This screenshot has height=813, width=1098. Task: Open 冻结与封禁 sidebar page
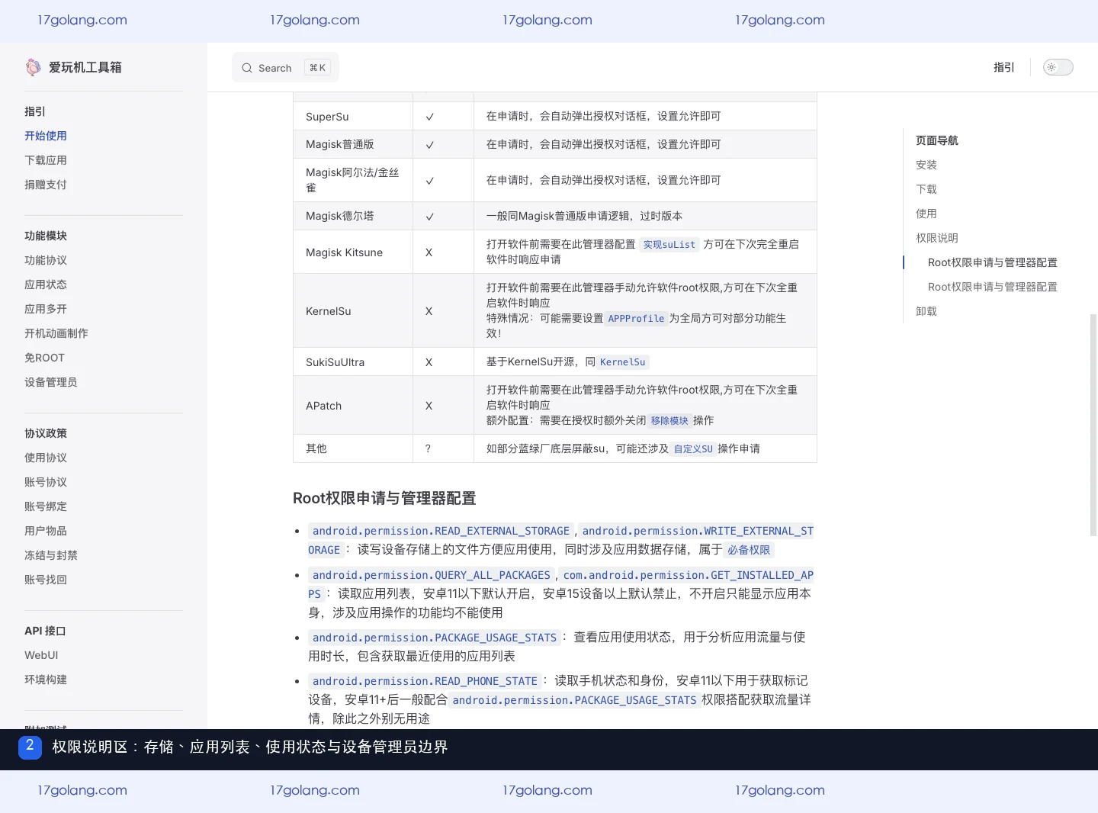click(x=51, y=555)
